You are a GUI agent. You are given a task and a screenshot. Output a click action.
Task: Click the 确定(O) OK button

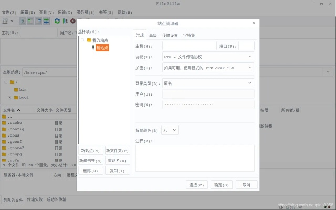click(222, 185)
